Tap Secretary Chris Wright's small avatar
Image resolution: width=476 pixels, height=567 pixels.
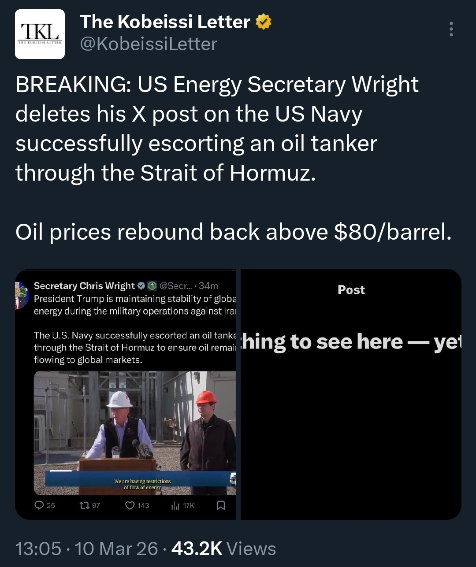(x=21, y=295)
